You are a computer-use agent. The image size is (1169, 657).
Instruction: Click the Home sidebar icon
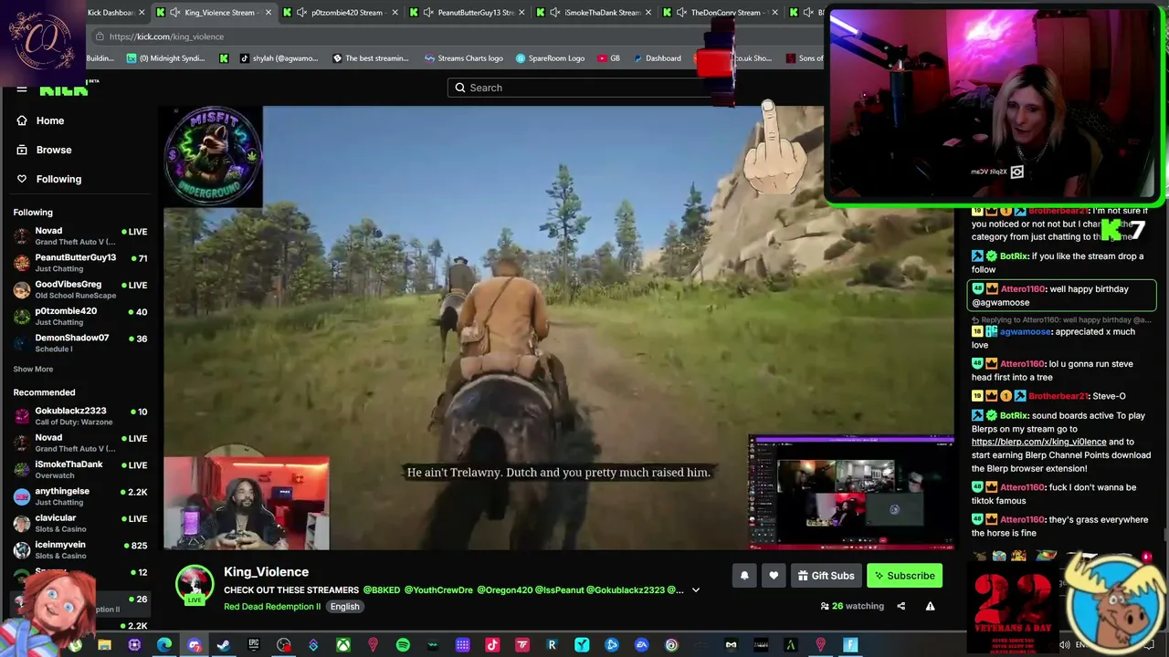pyautogui.click(x=22, y=120)
